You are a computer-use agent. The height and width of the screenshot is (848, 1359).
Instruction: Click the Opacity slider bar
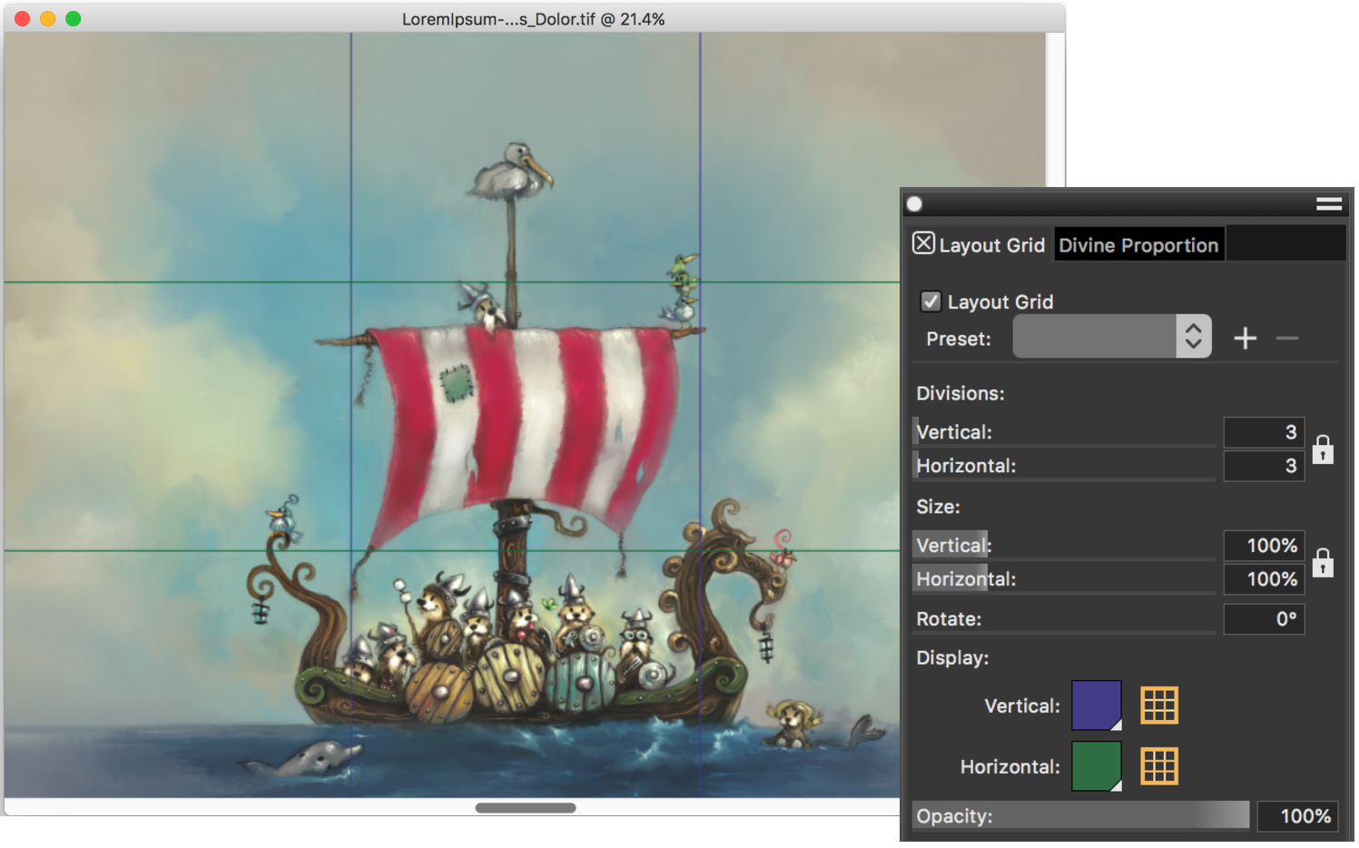(x=1080, y=816)
